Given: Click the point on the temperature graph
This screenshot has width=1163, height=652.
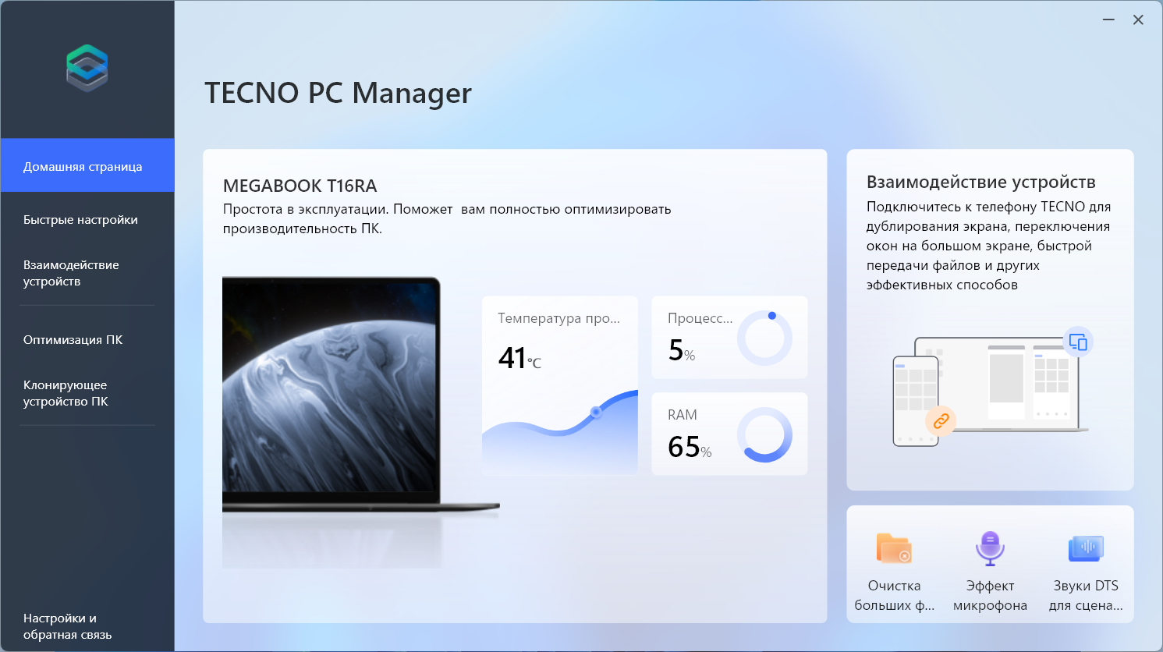Looking at the screenshot, I should coord(596,412).
